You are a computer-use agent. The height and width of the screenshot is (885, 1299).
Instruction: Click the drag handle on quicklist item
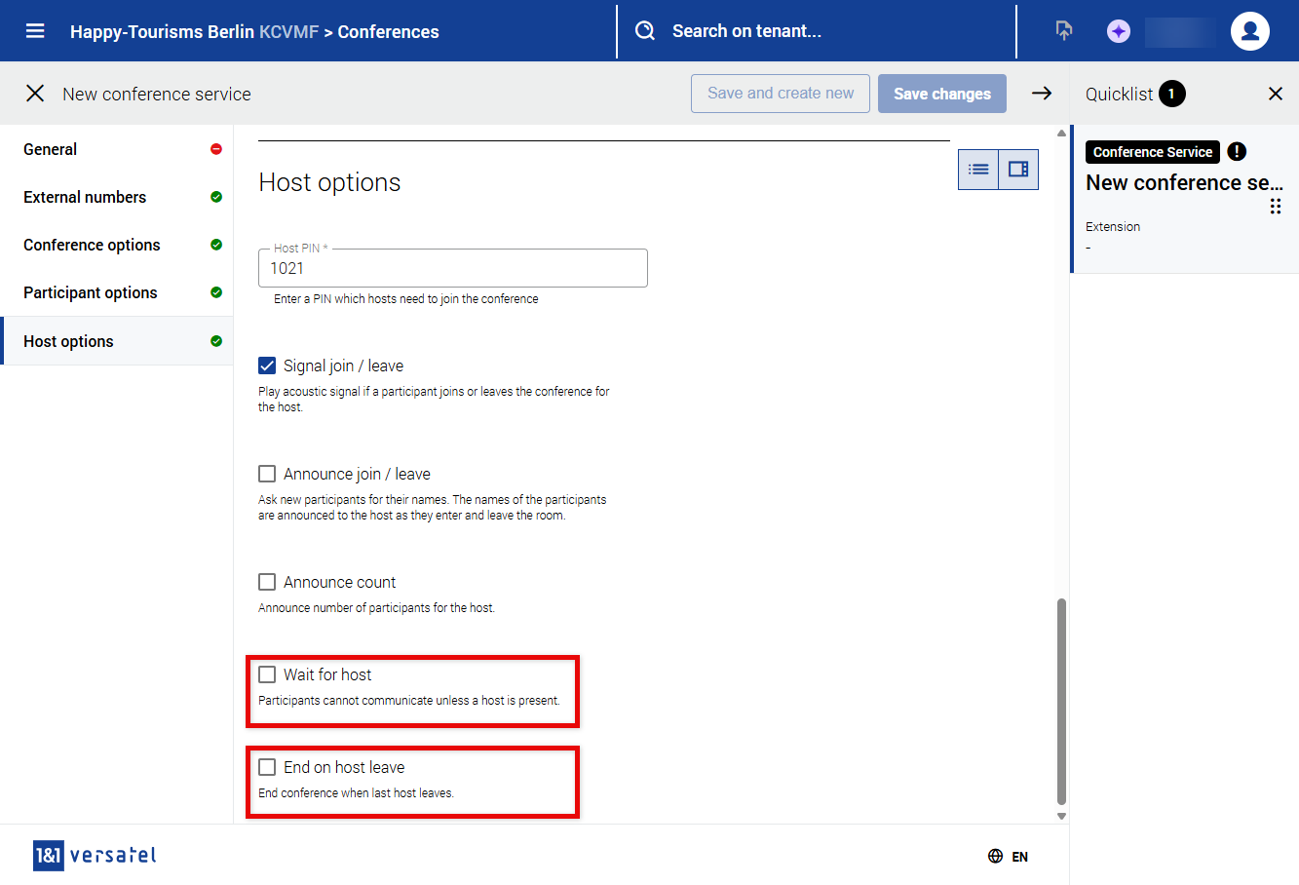click(1275, 207)
